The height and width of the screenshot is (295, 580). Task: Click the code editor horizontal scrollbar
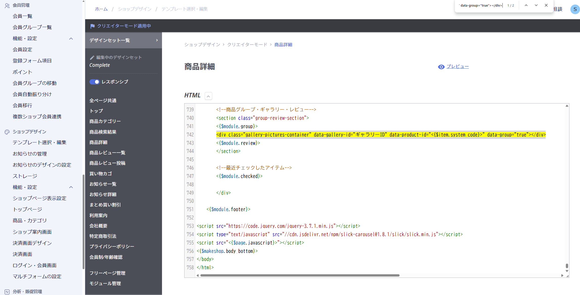point(300,276)
